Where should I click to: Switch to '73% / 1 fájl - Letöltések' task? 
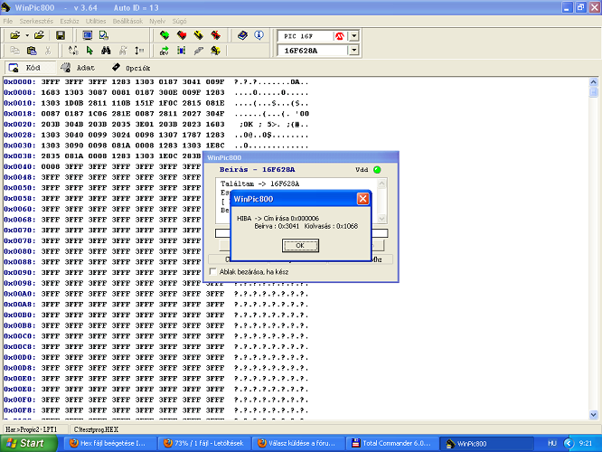click(204, 444)
